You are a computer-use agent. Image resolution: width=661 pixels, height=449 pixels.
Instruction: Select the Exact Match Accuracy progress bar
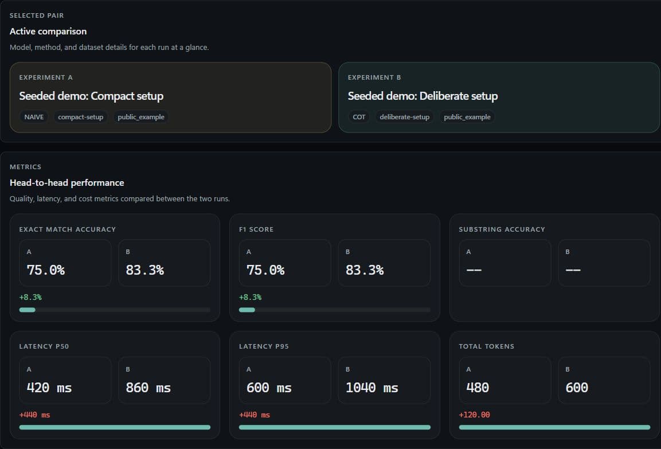click(x=115, y=310)
